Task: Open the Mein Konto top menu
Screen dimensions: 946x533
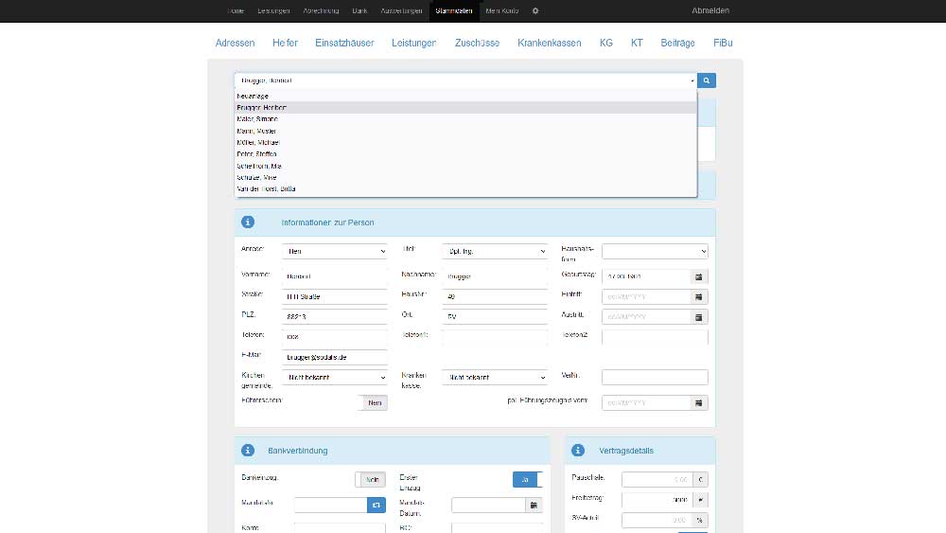Action: tap(502, 10)
